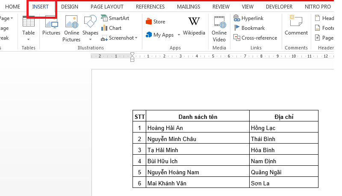Insert a Bookmark

pyautogui.click(x=249, y=28)
